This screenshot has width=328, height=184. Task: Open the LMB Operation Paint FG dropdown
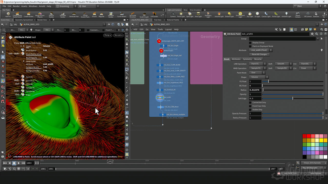pos(257,64)
